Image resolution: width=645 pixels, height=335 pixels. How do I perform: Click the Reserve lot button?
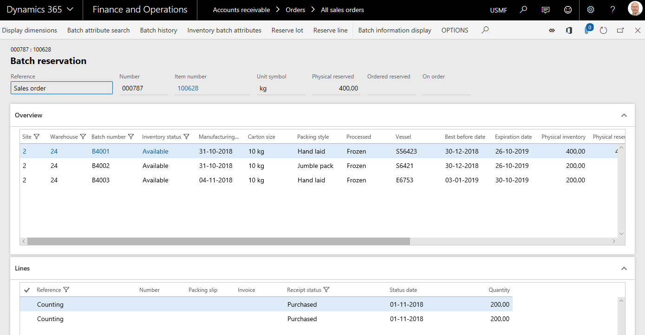(x=287, y=30)
